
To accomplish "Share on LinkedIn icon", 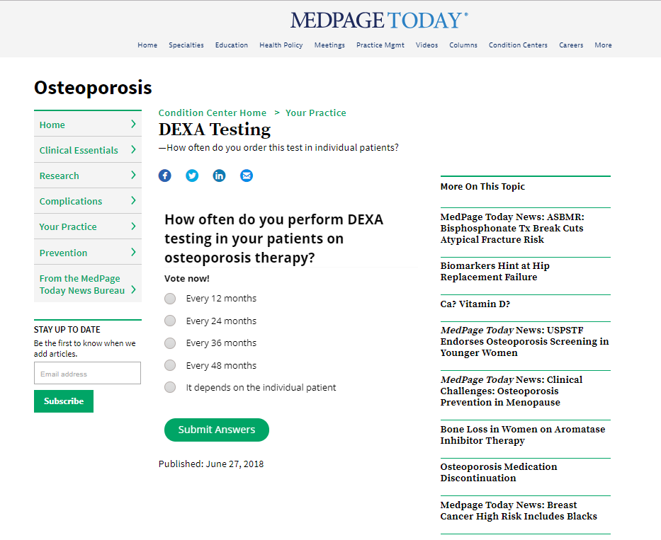I will coord(219,176).
